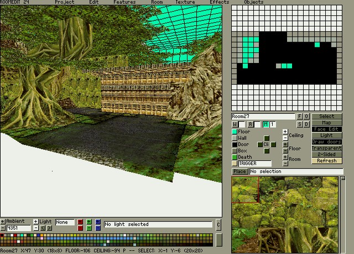Image resolution: width=354 pixels, height=254 pixels.
Task: Open the Texture menu
Action: pos(185,2)
